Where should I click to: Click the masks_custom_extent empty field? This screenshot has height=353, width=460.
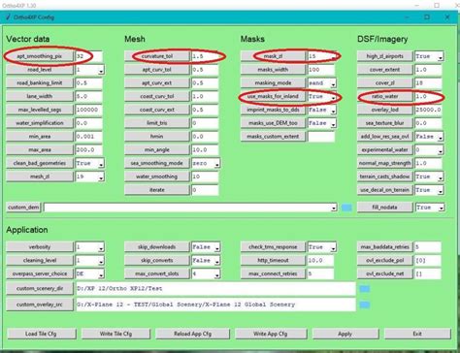[x=321, y=137]
